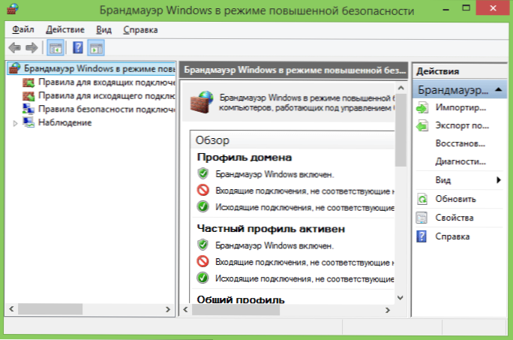Select Правила для входящих подключений tree item

pos(106,82)
